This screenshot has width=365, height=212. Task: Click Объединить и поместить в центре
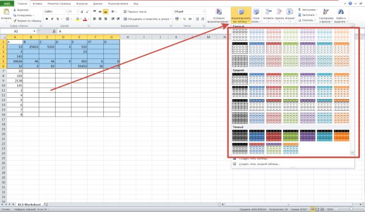click(147, 19)
